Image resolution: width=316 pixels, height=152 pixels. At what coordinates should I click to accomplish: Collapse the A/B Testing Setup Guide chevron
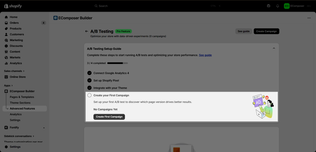pyautogui.click(x=274, y=48)
